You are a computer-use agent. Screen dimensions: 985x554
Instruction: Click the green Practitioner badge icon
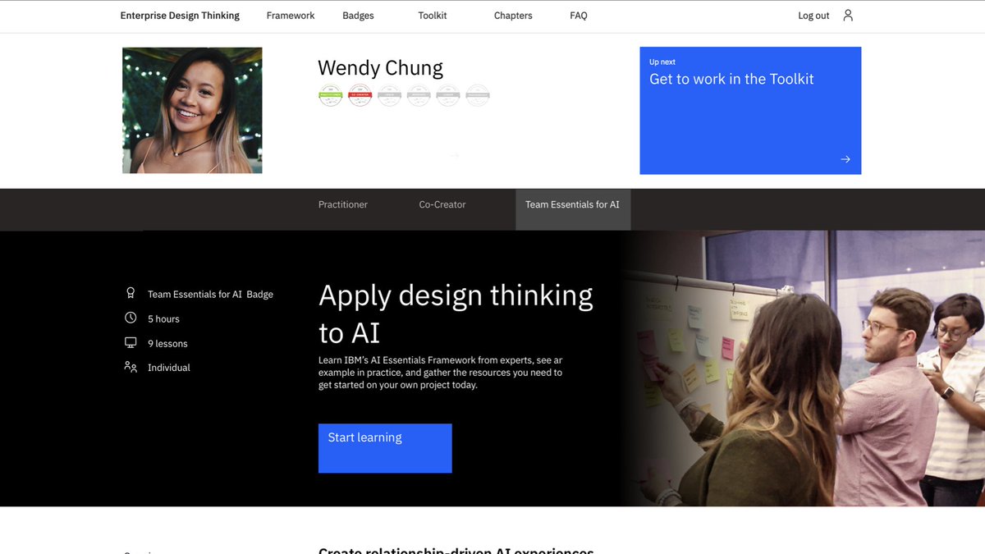point(331,96)
